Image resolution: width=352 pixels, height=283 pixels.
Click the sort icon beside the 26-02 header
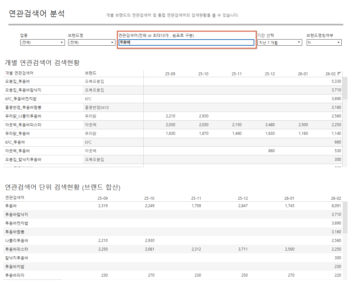click(339, 74)
